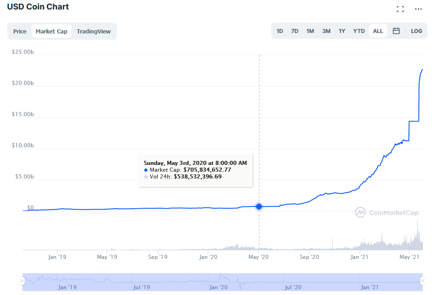Click the May '21 x-axis label
The image size is (432, 295).
[x=409, y=257]
